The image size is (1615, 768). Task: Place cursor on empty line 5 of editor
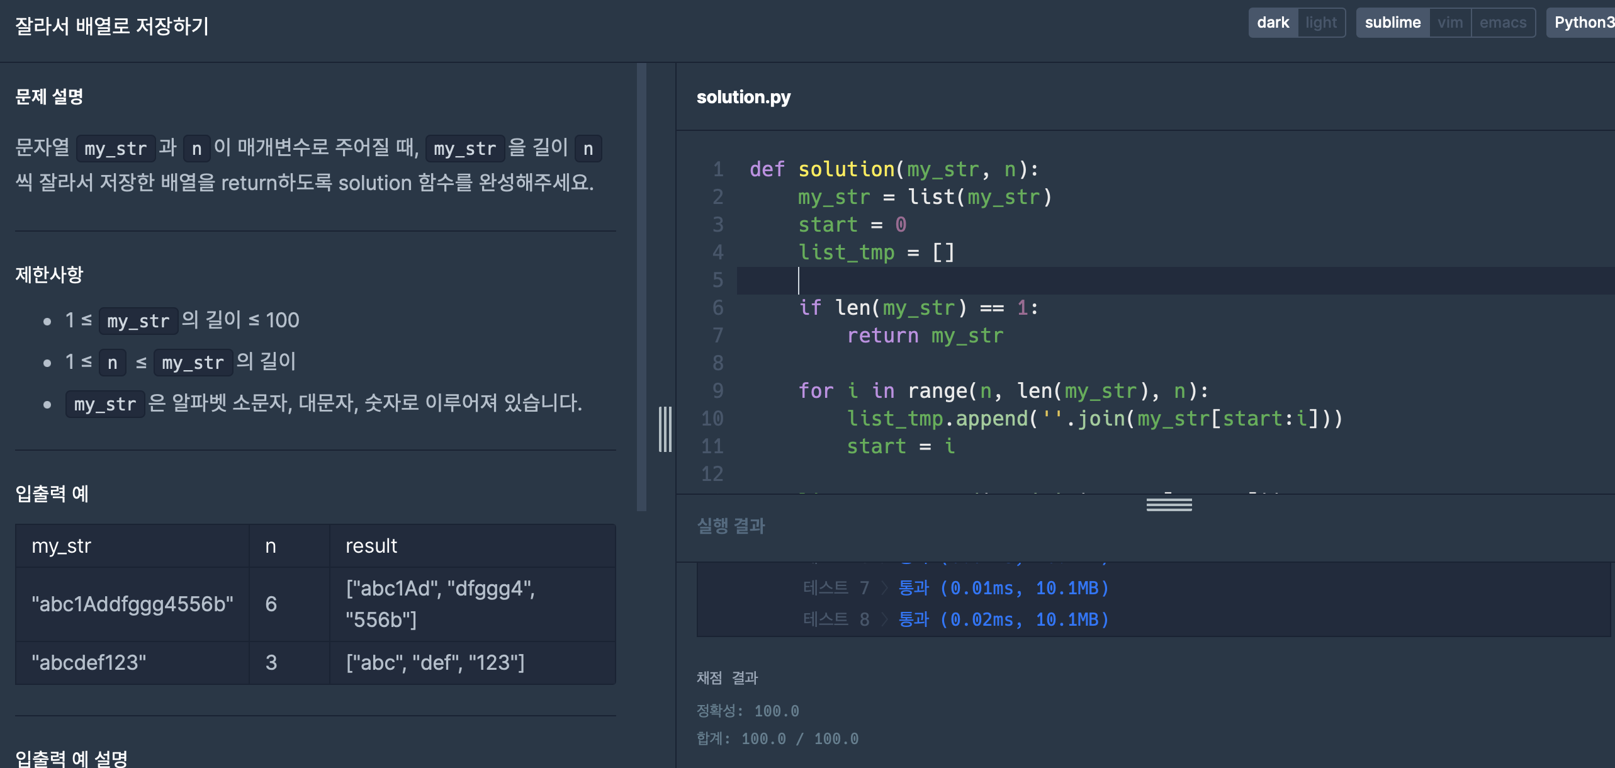[1176, 280]
